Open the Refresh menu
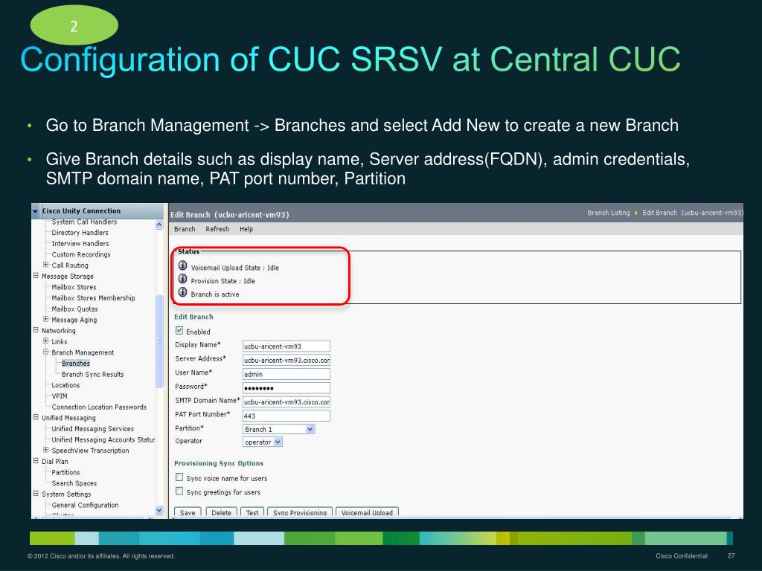 tap(217, 229)
